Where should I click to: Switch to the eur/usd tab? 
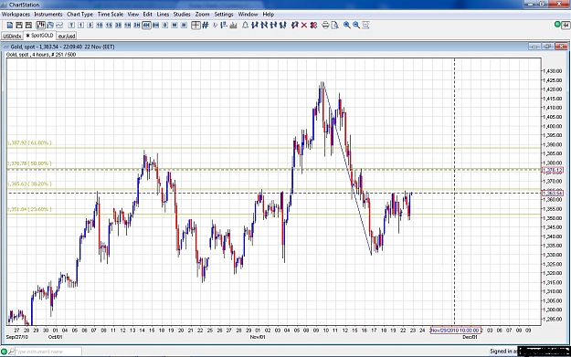(67, 36)
